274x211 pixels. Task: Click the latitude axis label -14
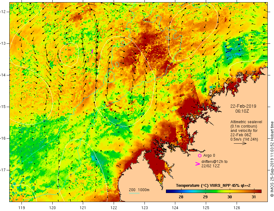[x=3, y=75]
